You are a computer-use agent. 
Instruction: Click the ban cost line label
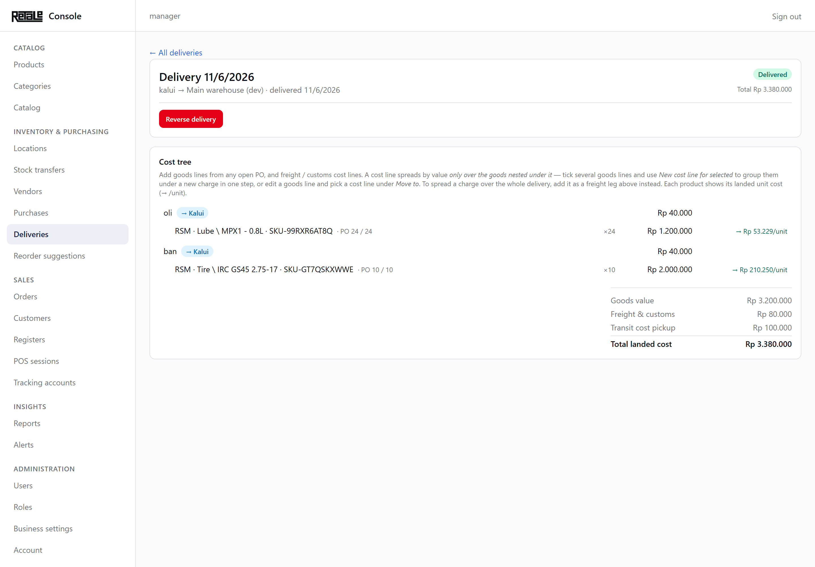click(170, 252)
